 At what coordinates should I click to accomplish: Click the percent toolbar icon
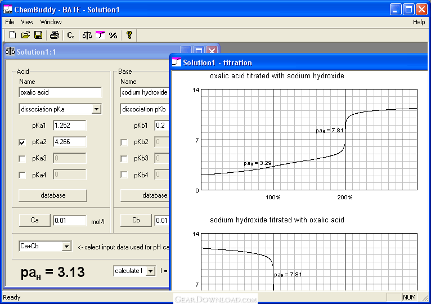(113, 35)
